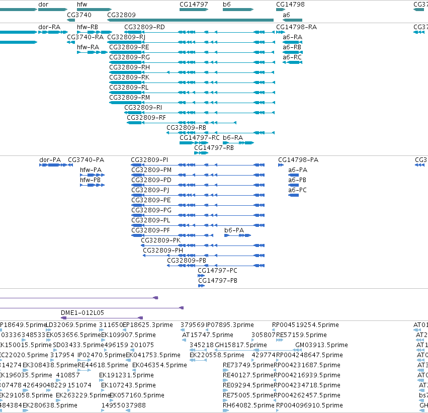Image resolution: width=428 pixels, height=413 pixels.
Task: Click the a6-PB protein label
Action: pos(297,180)
